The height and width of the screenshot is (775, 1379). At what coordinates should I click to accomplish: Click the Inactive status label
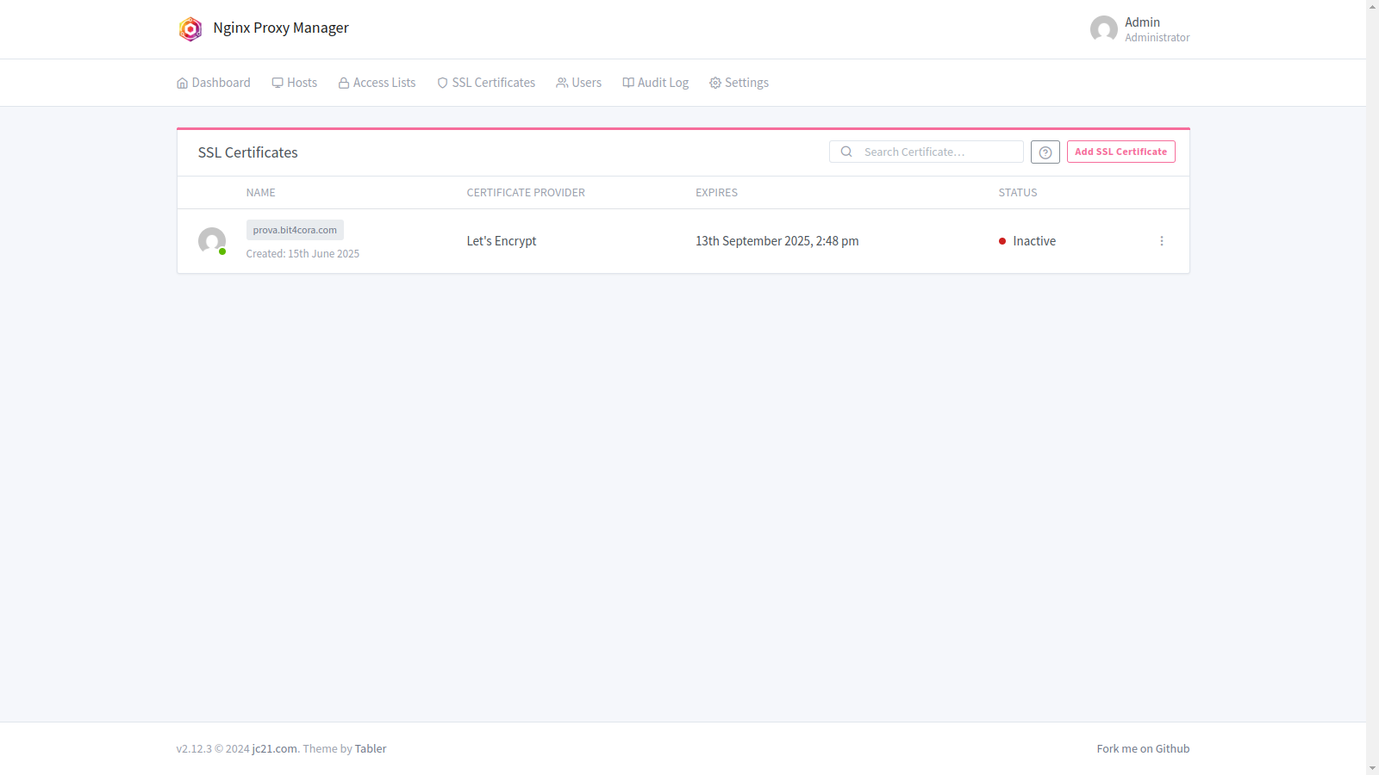tap(1034, 241)
